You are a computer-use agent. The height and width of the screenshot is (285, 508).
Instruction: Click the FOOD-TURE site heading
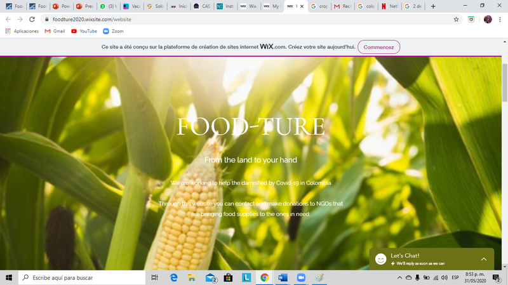tap(251, 126)
